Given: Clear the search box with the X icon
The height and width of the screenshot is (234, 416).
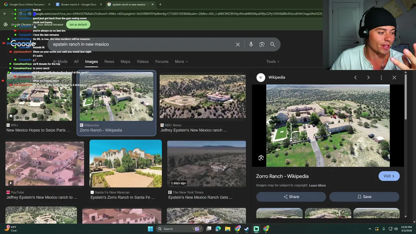Looking at the screenshot, I should tap(238, 45).
